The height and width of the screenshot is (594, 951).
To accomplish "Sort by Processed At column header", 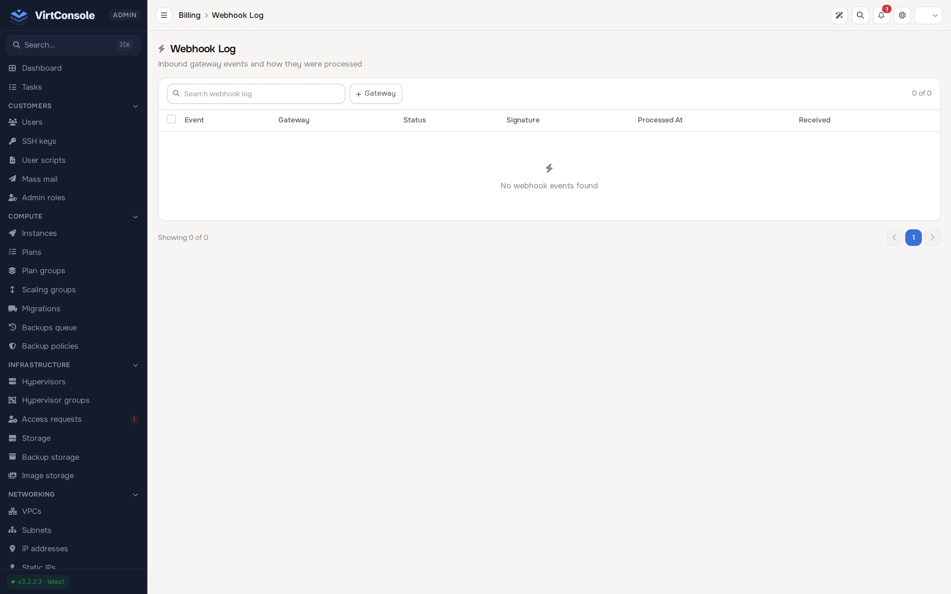I will [660, 120].
